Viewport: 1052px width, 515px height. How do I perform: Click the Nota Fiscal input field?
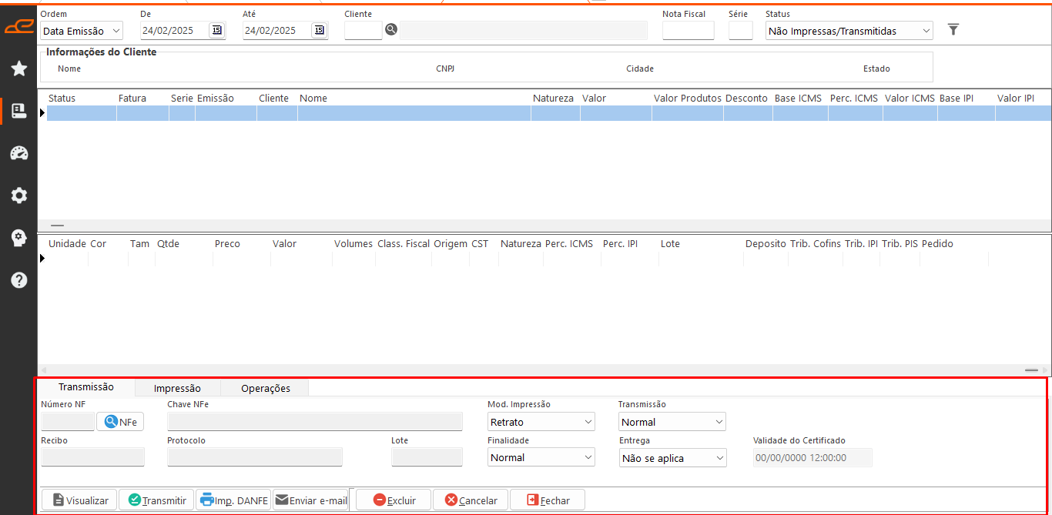coord(688,31)
